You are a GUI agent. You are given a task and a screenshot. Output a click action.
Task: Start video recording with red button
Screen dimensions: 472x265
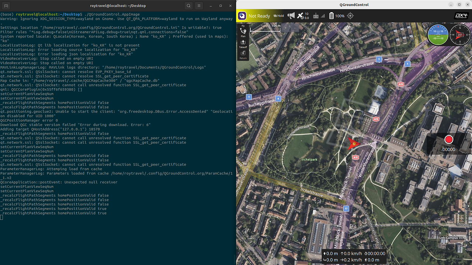(x=448, y=139)
